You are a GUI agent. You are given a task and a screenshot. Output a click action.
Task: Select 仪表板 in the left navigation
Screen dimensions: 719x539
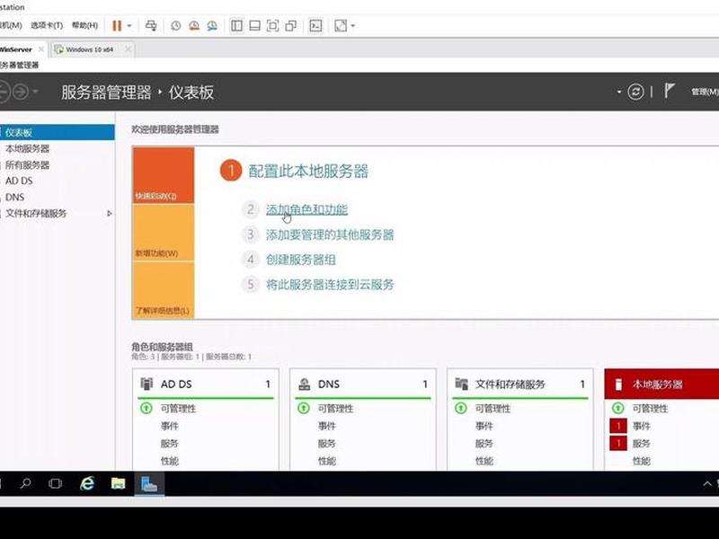tap(57, 132)
